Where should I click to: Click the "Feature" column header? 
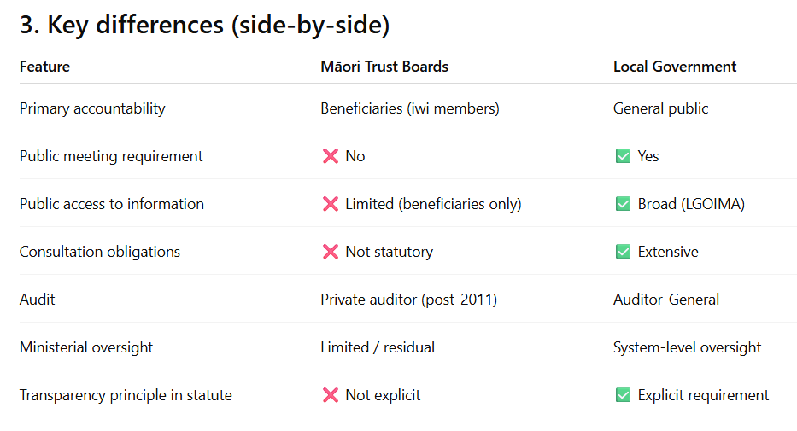point(44,67)
